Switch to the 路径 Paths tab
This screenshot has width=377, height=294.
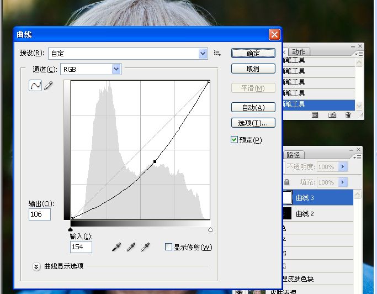[293, 155]
